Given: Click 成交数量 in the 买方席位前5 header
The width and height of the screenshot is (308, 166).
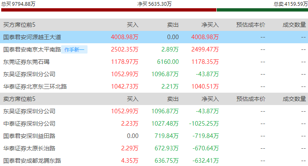Looking at the screenshot, I should (x=294, y=25).
